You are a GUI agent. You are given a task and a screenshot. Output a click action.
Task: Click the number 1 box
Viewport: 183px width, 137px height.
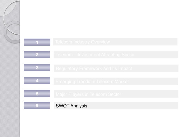click(37, 42)
